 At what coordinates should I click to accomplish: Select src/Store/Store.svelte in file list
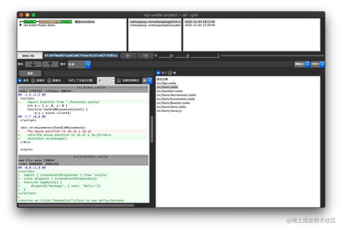click(x=171, y=107)
